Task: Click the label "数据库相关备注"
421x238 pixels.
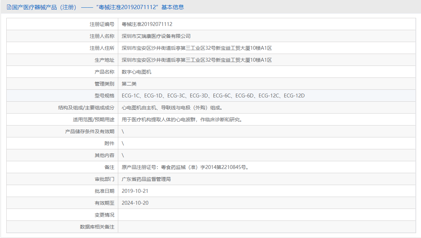Action: tap(97, 227)
